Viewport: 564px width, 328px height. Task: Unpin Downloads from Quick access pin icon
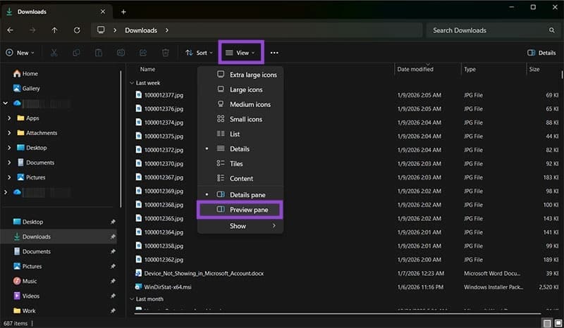click(113, 236)
